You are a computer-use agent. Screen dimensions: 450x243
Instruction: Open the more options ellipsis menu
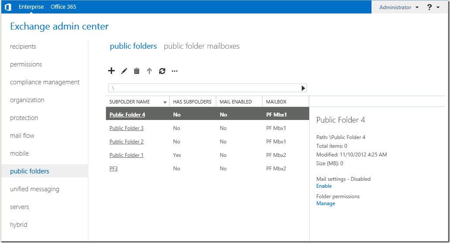[x=174, y=71]
